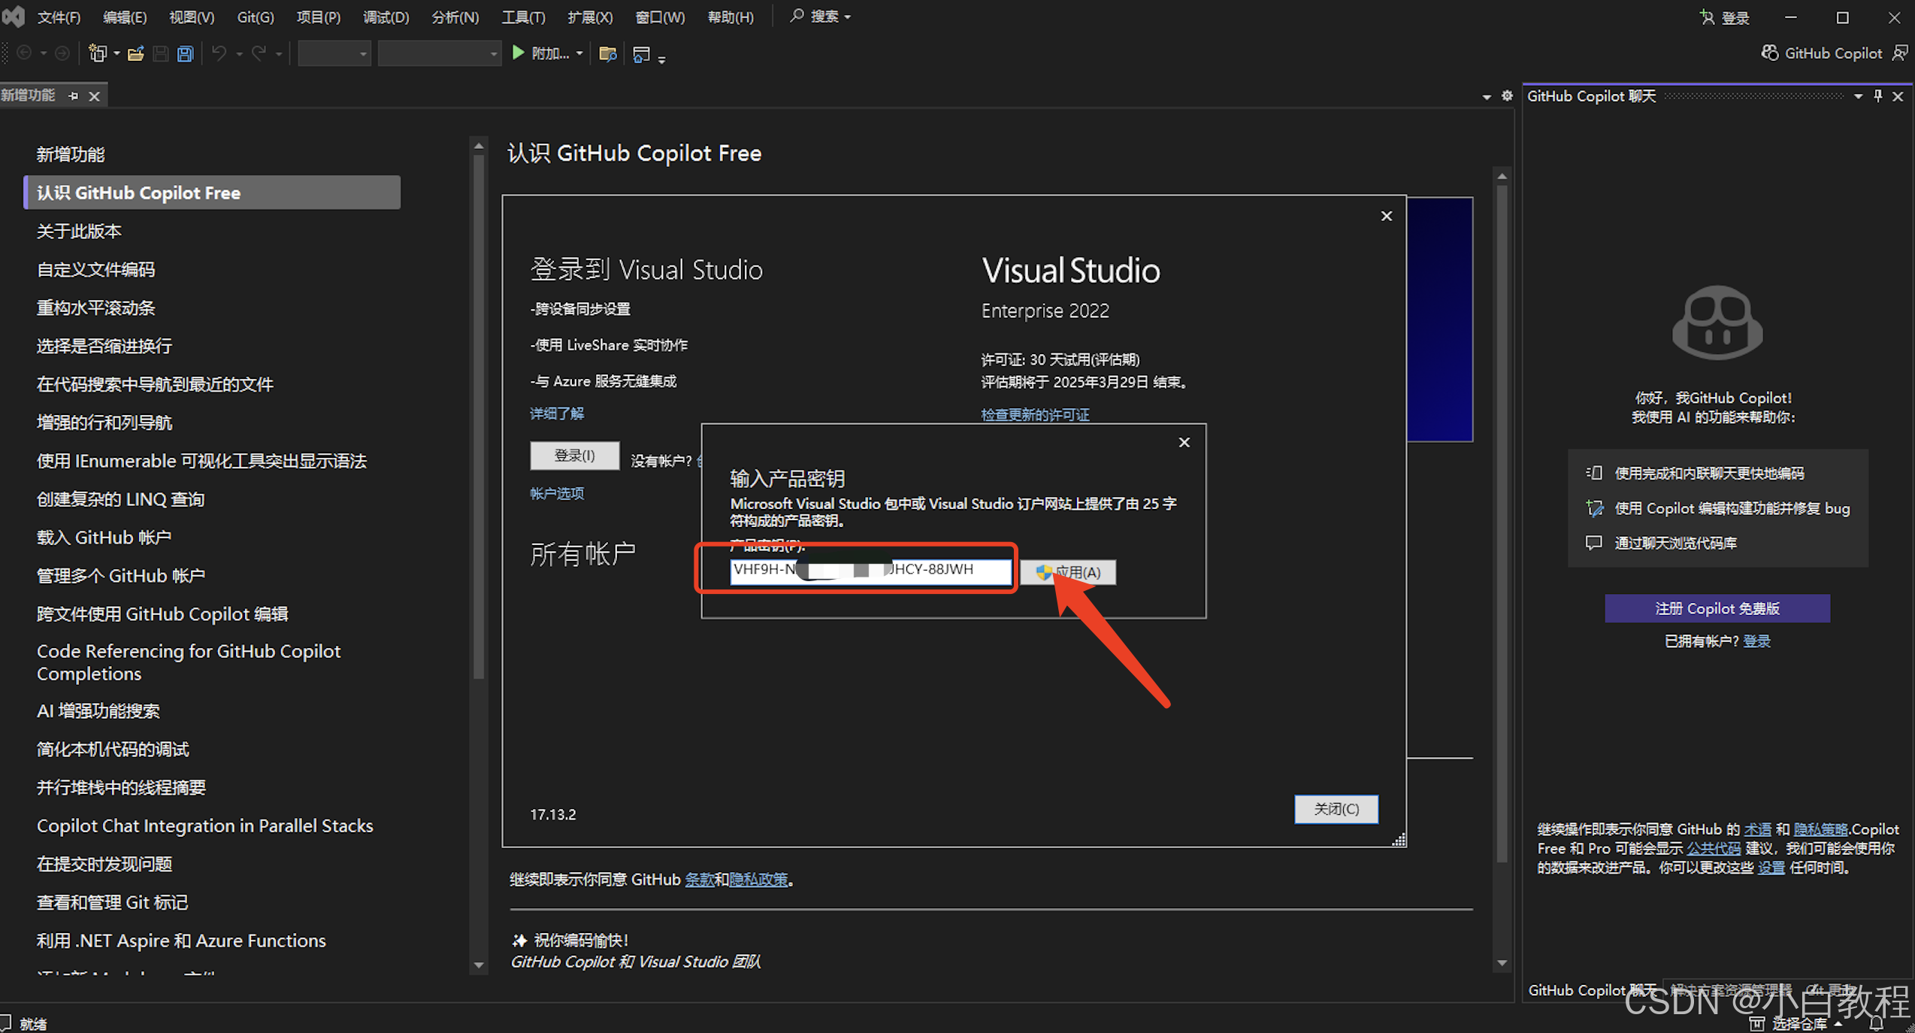
Task: Click the green Start debugging arrow
Action: tap(518, 53)
